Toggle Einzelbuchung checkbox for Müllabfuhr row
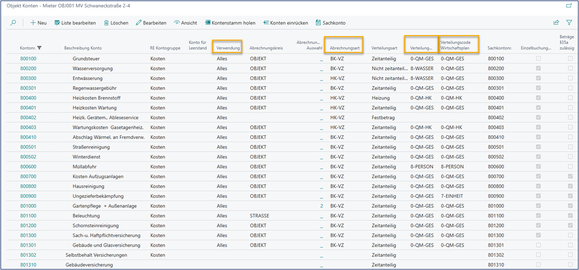579x270 pixels. click(539, 167)
